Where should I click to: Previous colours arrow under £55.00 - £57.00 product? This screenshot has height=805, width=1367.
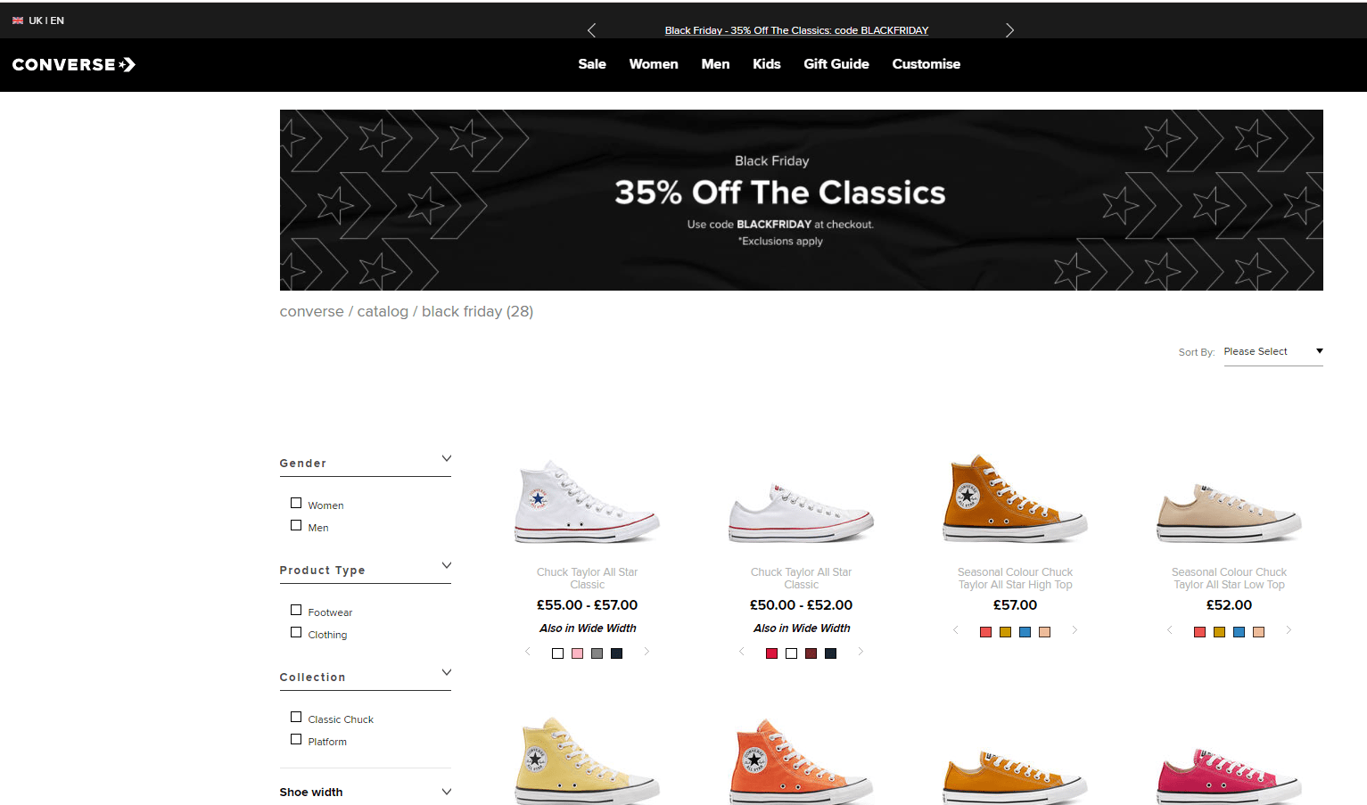coord(528,652)
